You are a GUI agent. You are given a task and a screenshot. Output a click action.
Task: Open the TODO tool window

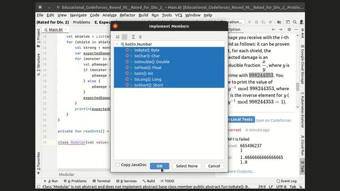click(167, 181)
